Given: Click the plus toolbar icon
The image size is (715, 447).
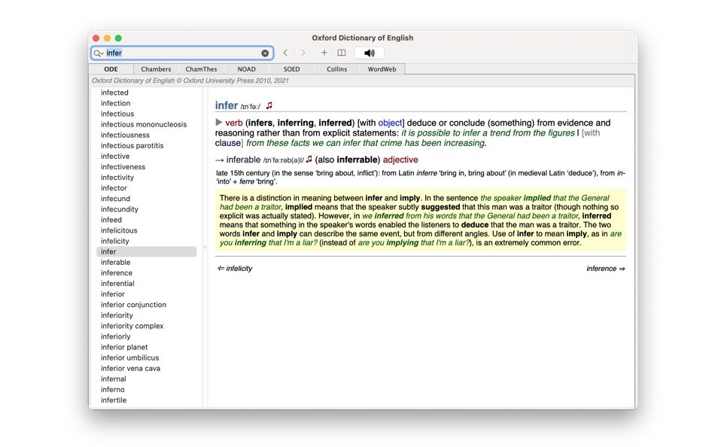Looking at the screenshot, I should (324, 53).
